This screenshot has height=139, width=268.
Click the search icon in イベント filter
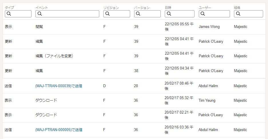39,14
